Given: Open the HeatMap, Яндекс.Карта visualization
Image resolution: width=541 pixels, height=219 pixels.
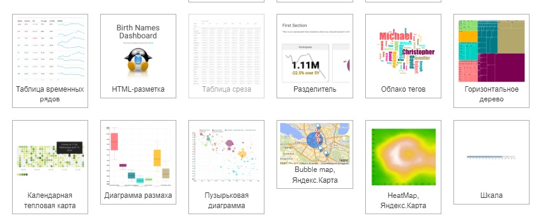Looking at the screenshot, I should [403, 167].
